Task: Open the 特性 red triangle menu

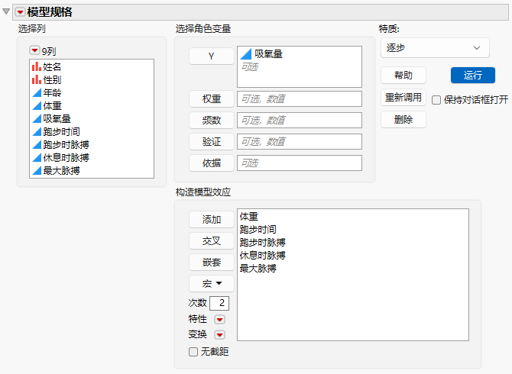Action: pos(220,320)
